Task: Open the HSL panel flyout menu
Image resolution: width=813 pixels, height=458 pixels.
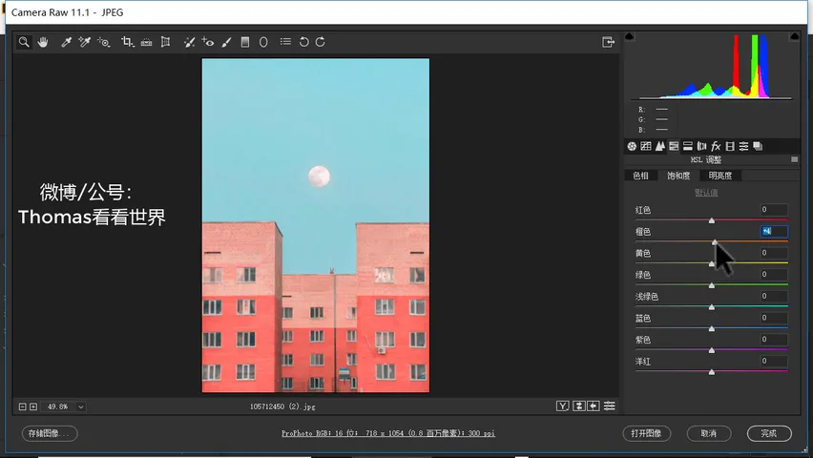Action: coord(794,159)
